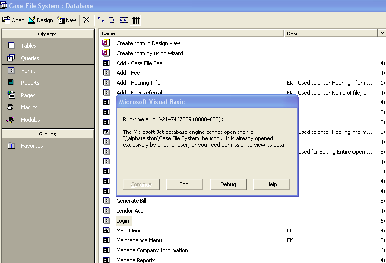Select the 'Add - Hearing Info' form
This screenshot has width=386, height=263.
coord(139,83)
